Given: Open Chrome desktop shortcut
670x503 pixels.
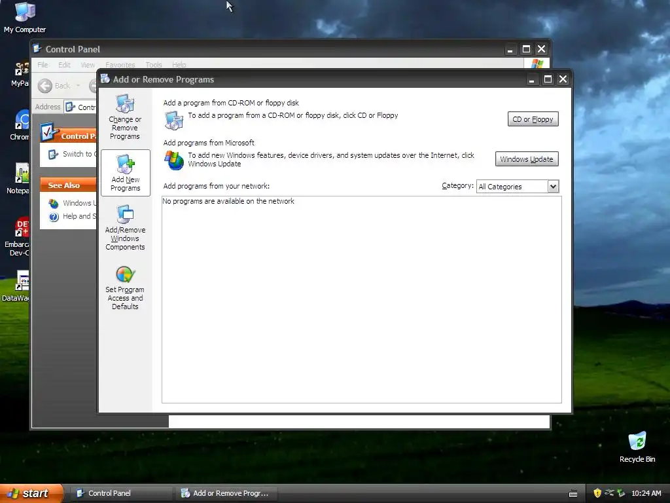Looking at the screenshot, I should [20, 125].
